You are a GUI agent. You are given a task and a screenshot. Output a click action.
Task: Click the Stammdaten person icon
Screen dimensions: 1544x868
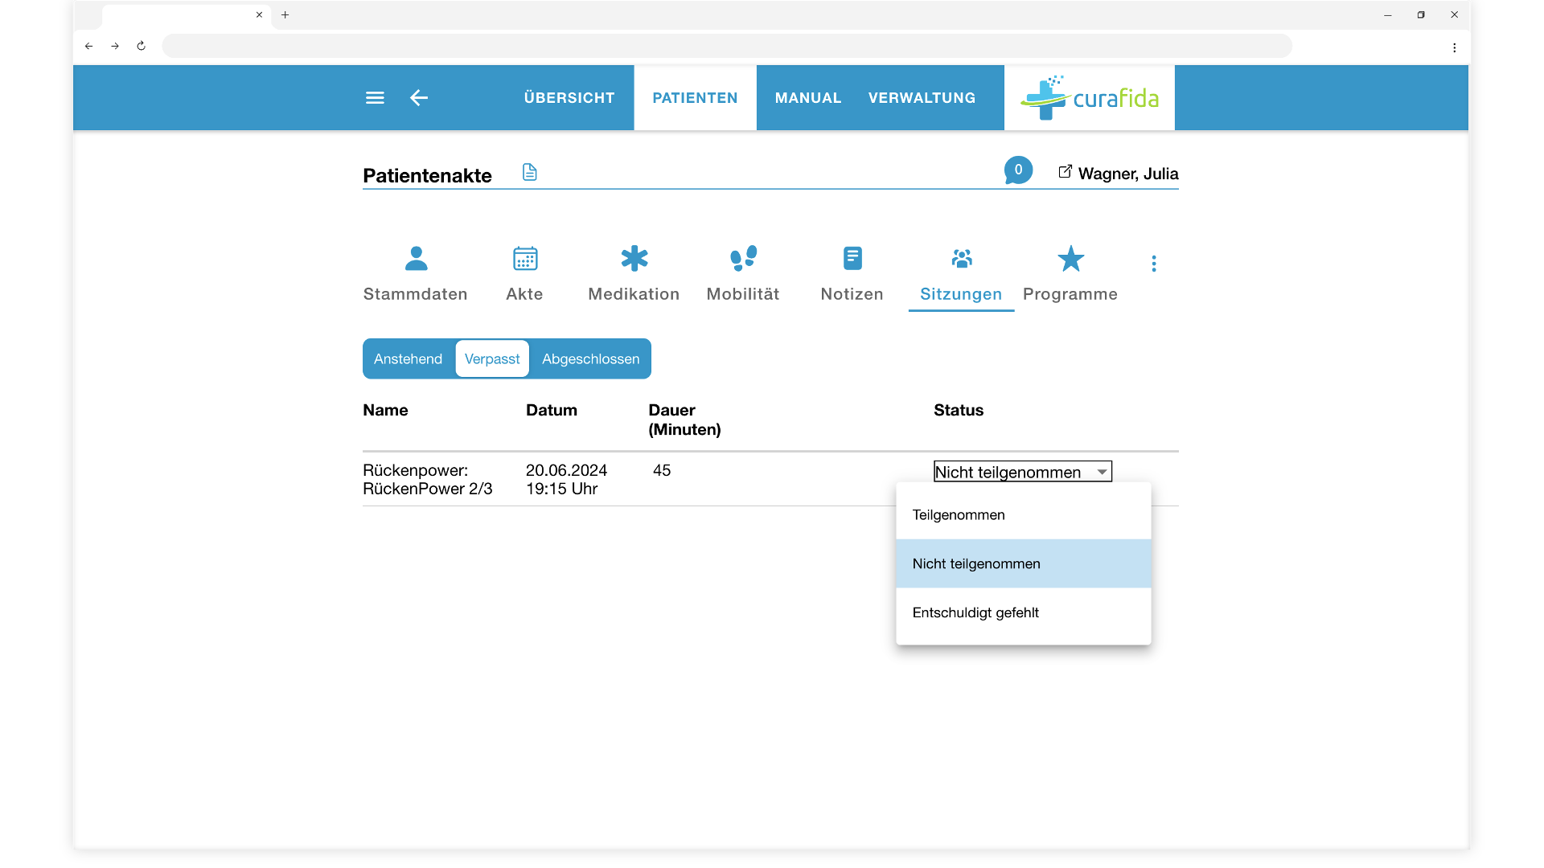pyautogui.click(x=416, y=259)
